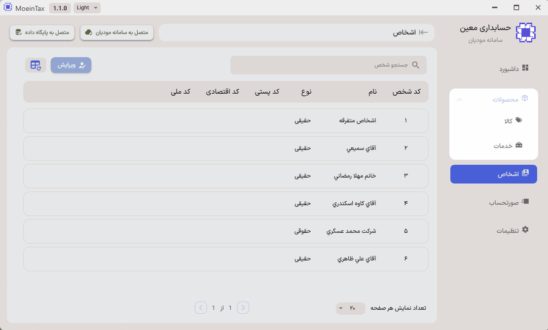Open the rows-per-page ۲۰ dropdown

[x=351, y=308]
